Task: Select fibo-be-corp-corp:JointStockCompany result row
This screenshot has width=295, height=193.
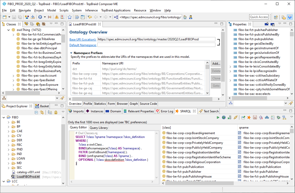Action: (193, 138)
